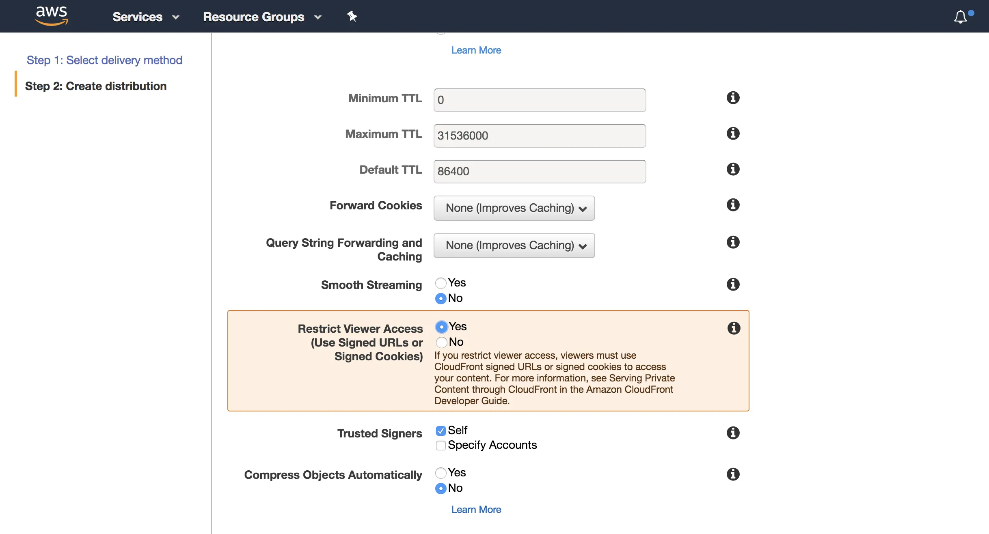989x534 pixels.
Task: Expand the Services menu
Action: point(146,17)
